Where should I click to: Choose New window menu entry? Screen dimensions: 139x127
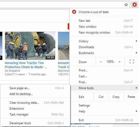click(x=104, y=27)
